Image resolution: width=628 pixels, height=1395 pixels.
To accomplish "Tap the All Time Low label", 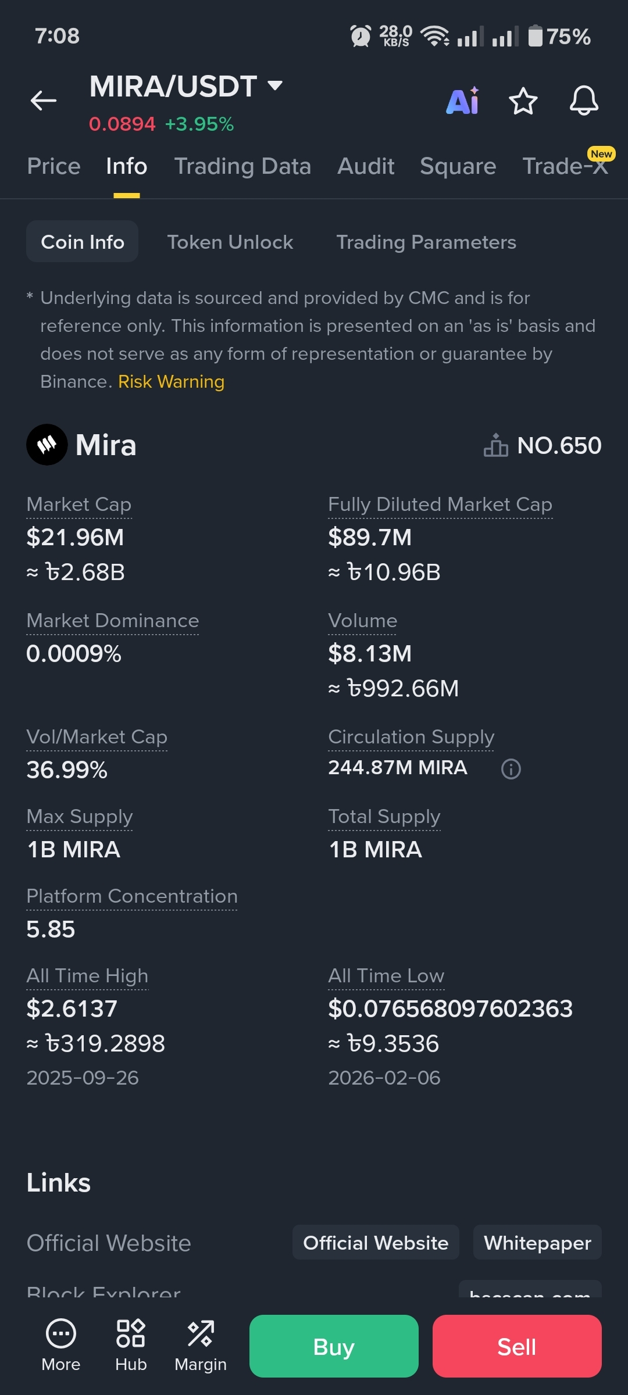I will 386,976.
